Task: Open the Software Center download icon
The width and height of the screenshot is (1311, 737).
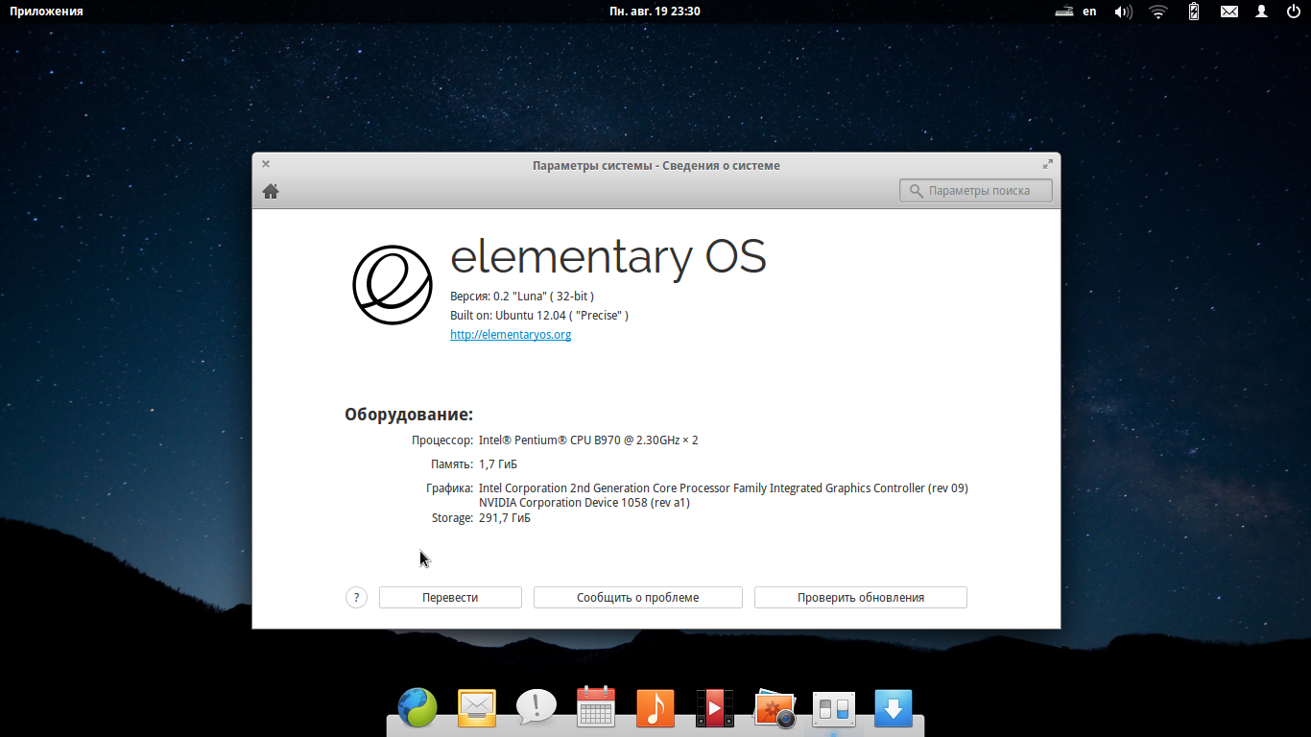Action: (x=894, y=708)
